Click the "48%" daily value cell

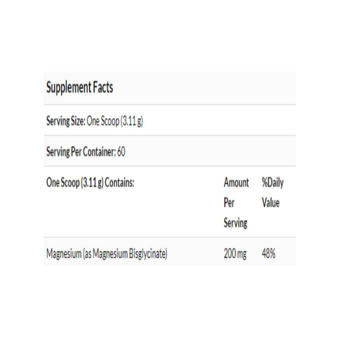[268, 254]
